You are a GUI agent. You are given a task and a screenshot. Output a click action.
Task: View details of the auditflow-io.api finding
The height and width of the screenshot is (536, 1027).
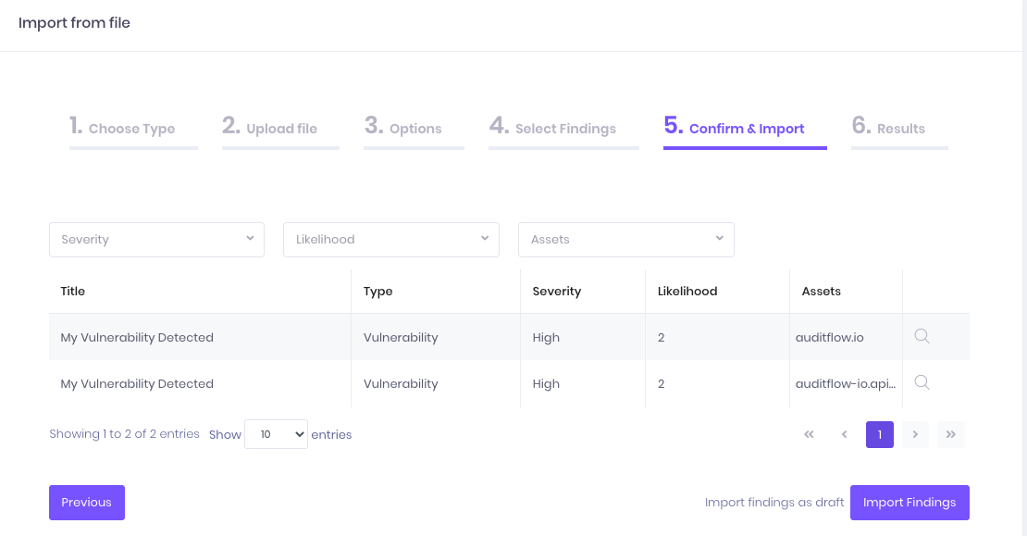coord(922,382)
